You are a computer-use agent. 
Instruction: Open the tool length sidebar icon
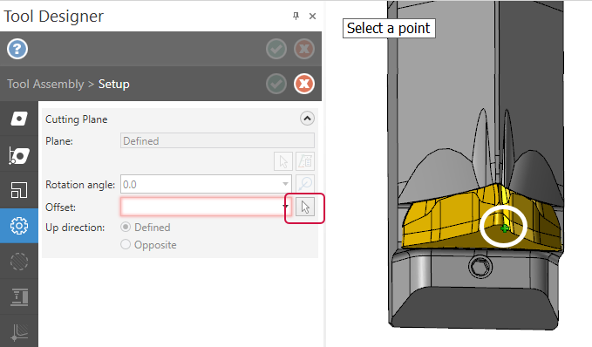(x=19, y=297)
